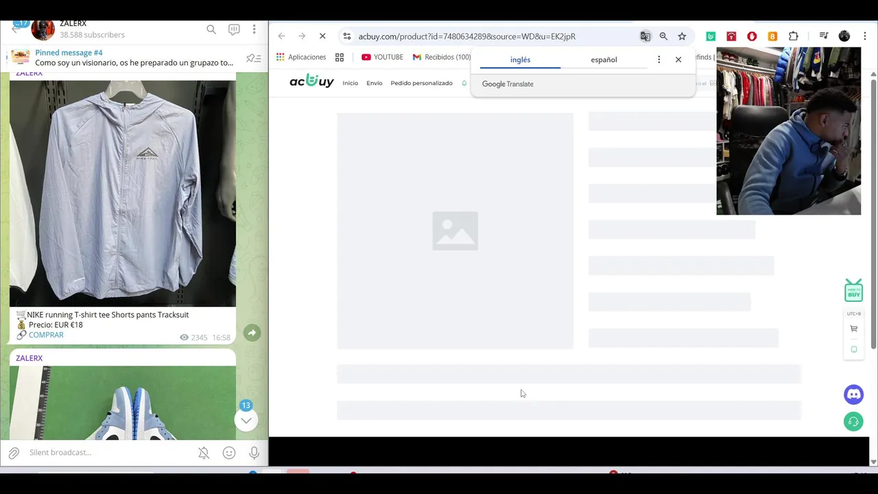This screenshot has width=878, height=494.
Task: Open the ZALERX channel avatar
Action: (x=43, y=30)
